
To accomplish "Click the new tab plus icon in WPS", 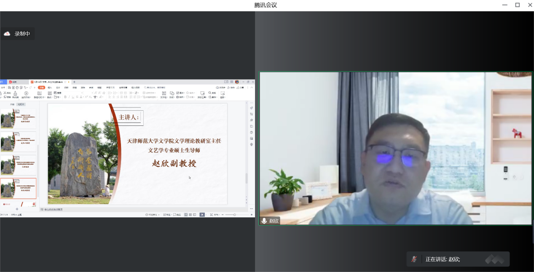I will coord(75,82).
